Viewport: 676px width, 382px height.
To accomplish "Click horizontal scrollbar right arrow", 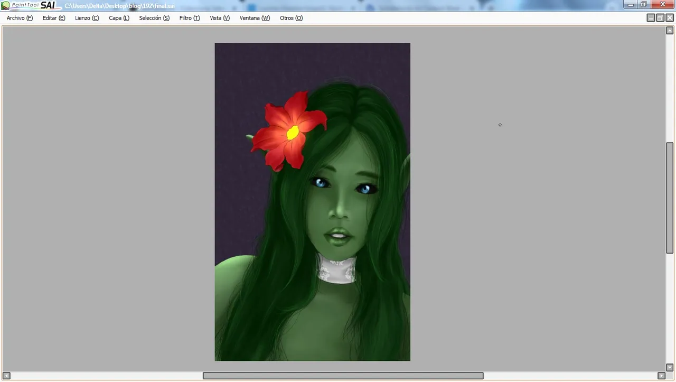I will (x=661, y=376).
